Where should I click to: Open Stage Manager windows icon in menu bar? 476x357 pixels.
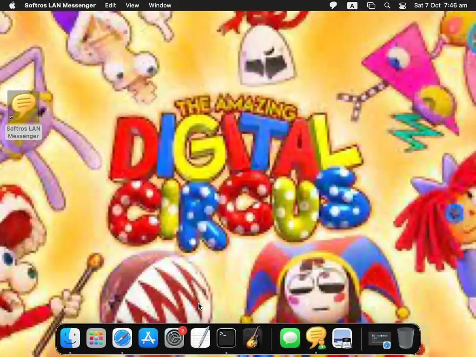[x=371, y=6]
